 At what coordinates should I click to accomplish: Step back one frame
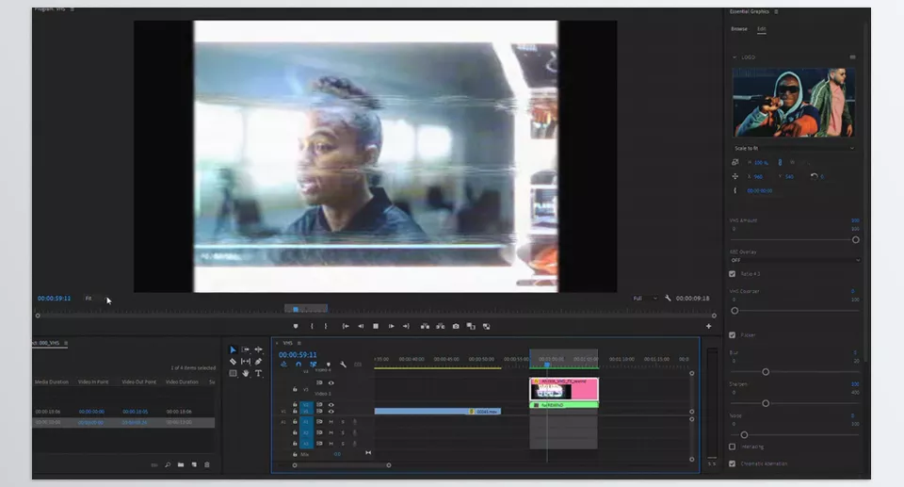click(361, 327)
